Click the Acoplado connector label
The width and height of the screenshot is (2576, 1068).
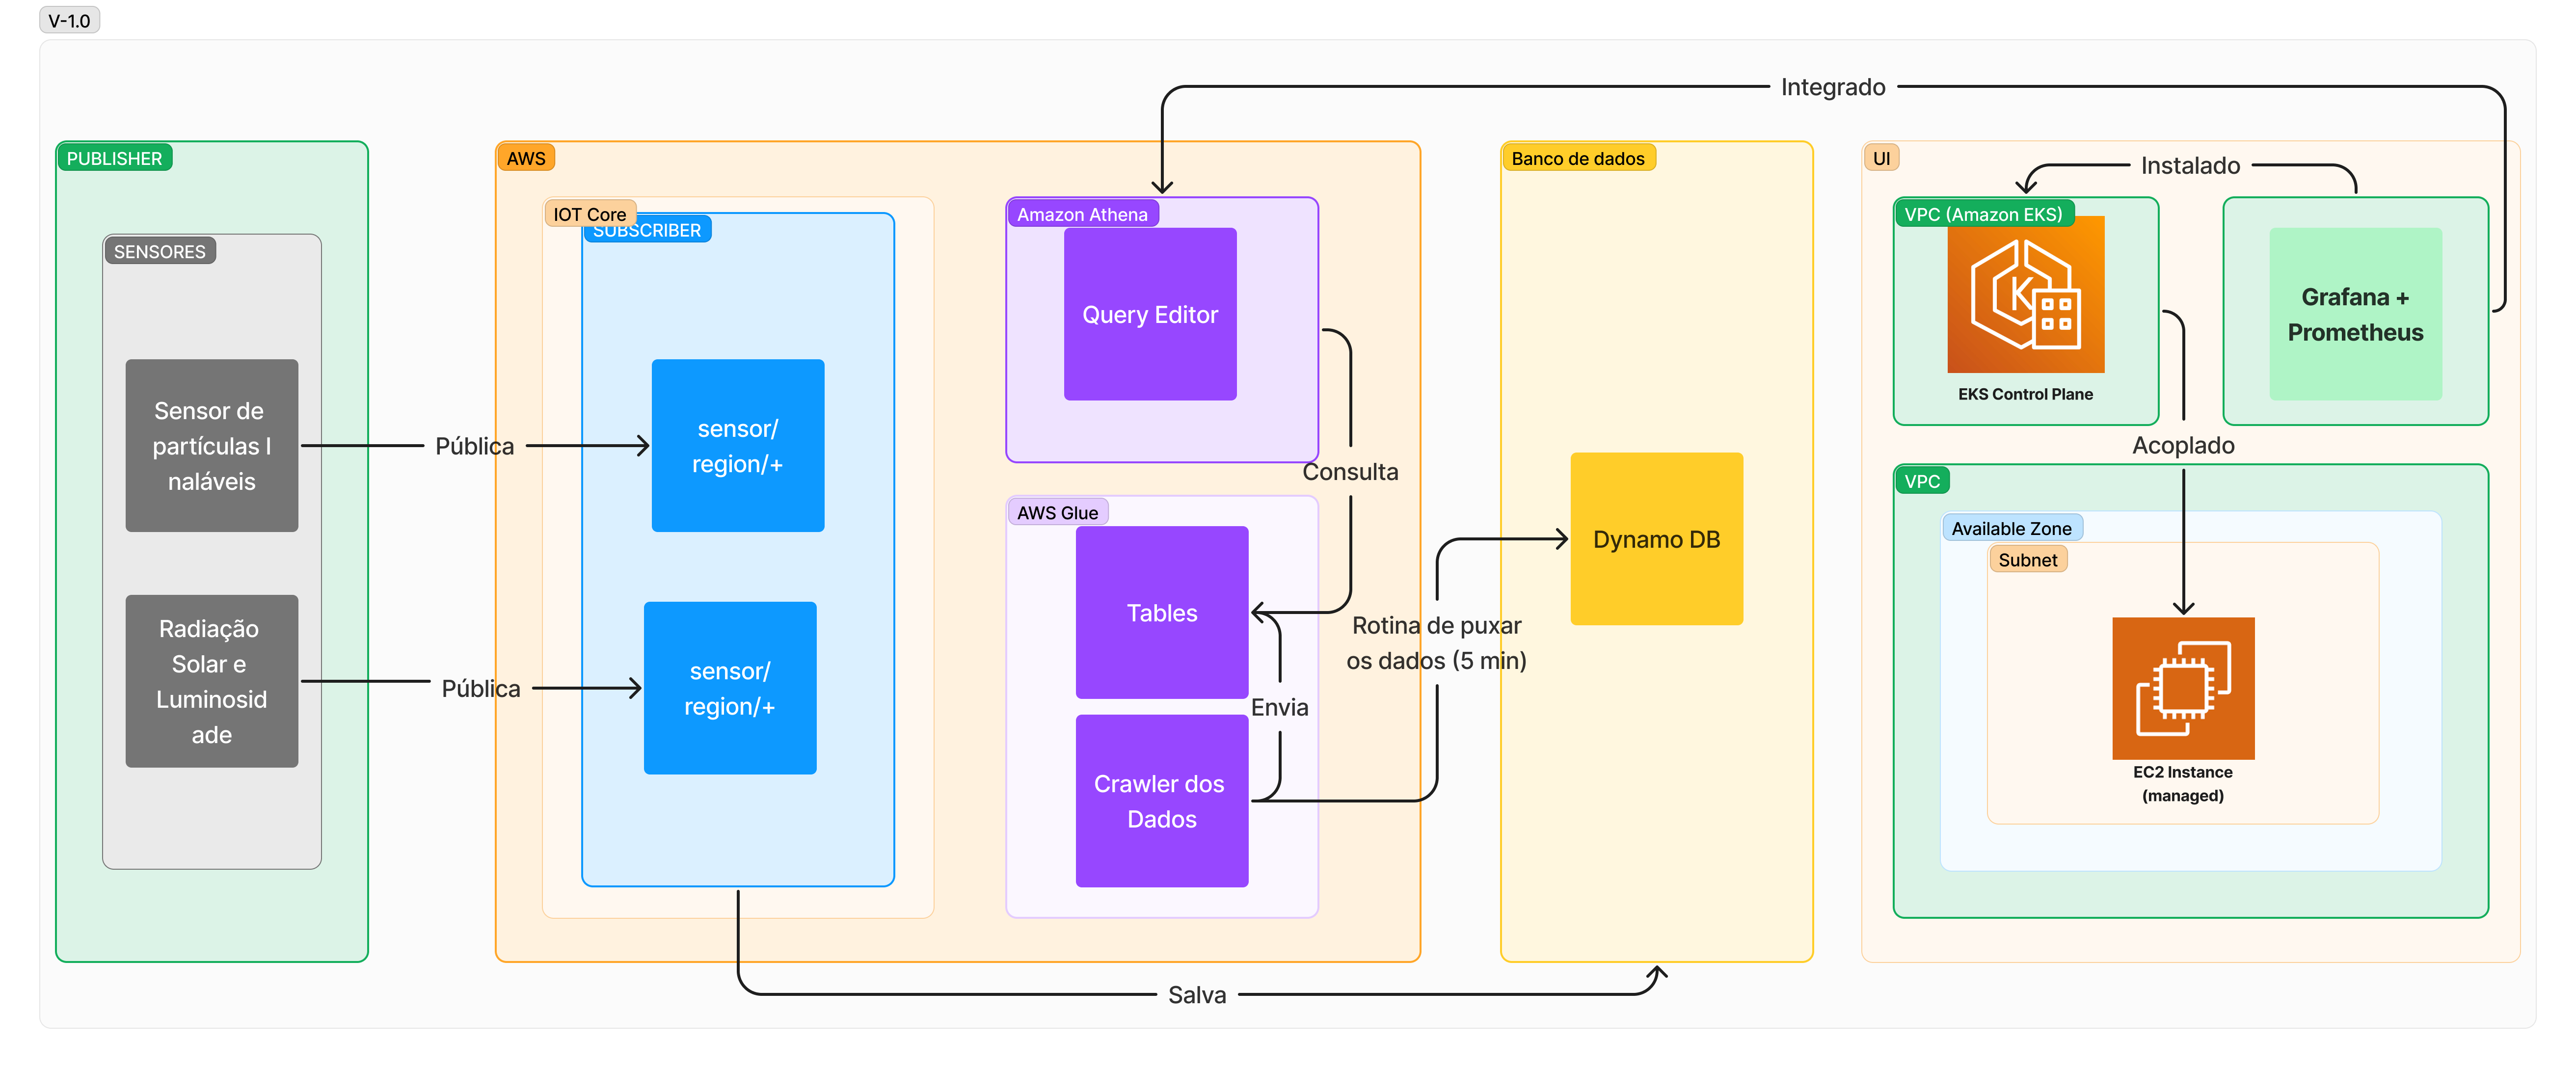pos(2183,445)
